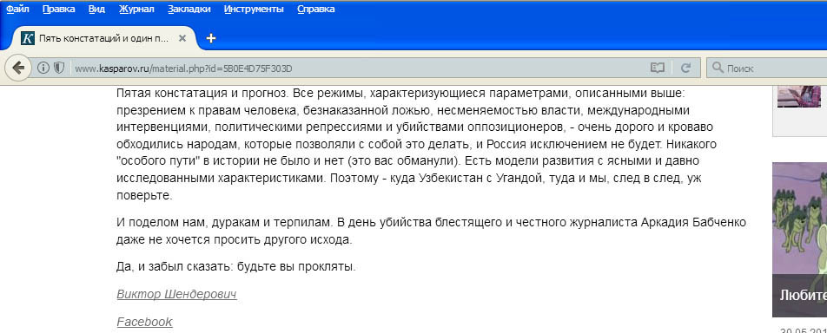
Task: Reload the current page
Action: [685, 68]
